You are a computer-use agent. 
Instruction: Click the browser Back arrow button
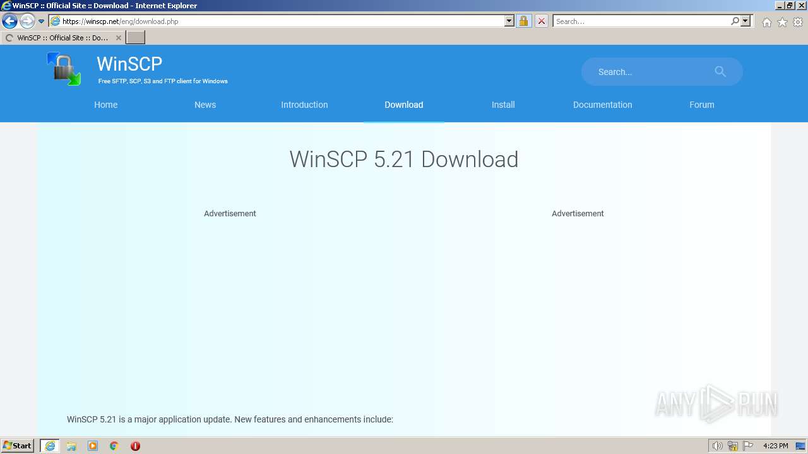pyautogui.click(x=9, y=21)
